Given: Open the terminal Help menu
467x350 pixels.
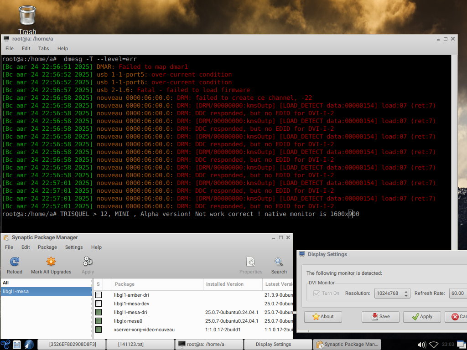Looking at the screenshot, I should tap(62, 48).
